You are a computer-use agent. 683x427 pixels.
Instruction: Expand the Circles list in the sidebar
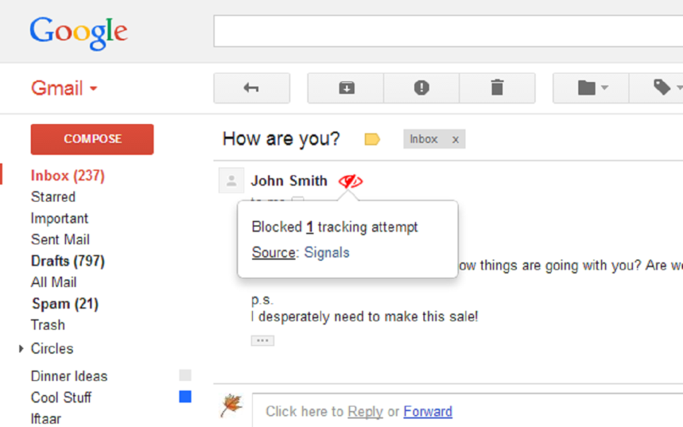tap(21, 348)
